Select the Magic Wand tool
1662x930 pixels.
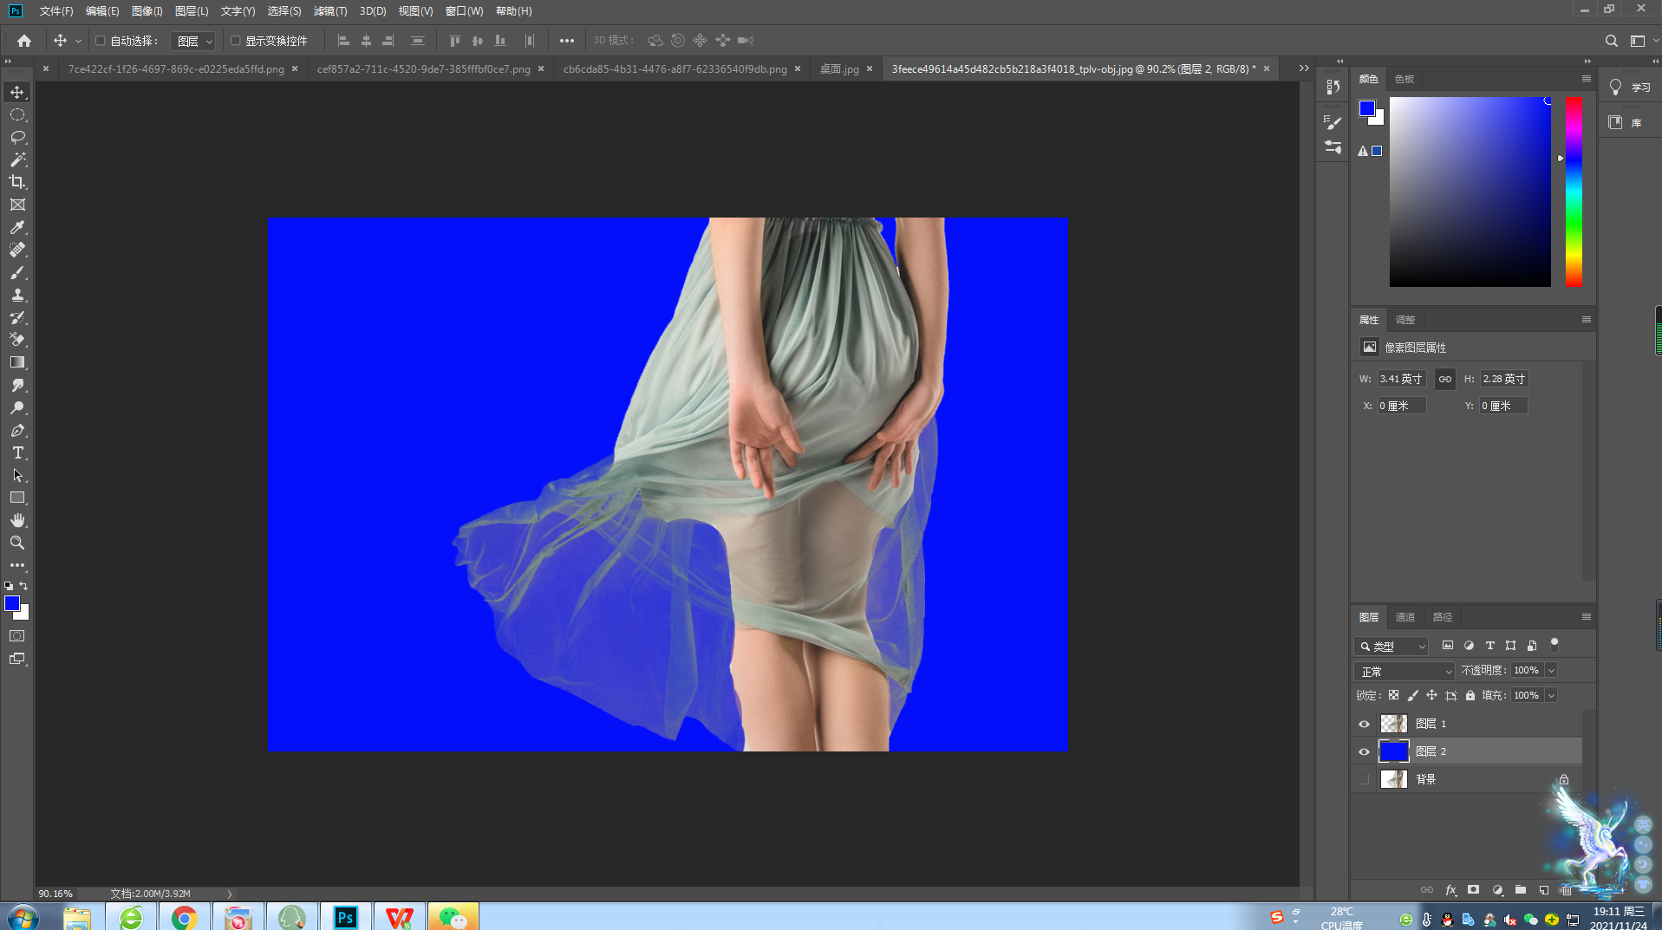point(17,159)
